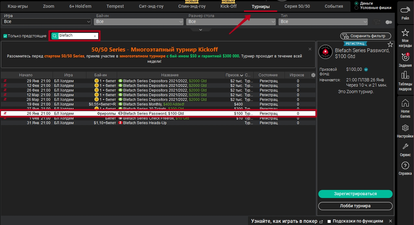
Task: Close the 50/50 Series banner
Action: [310, 49]
